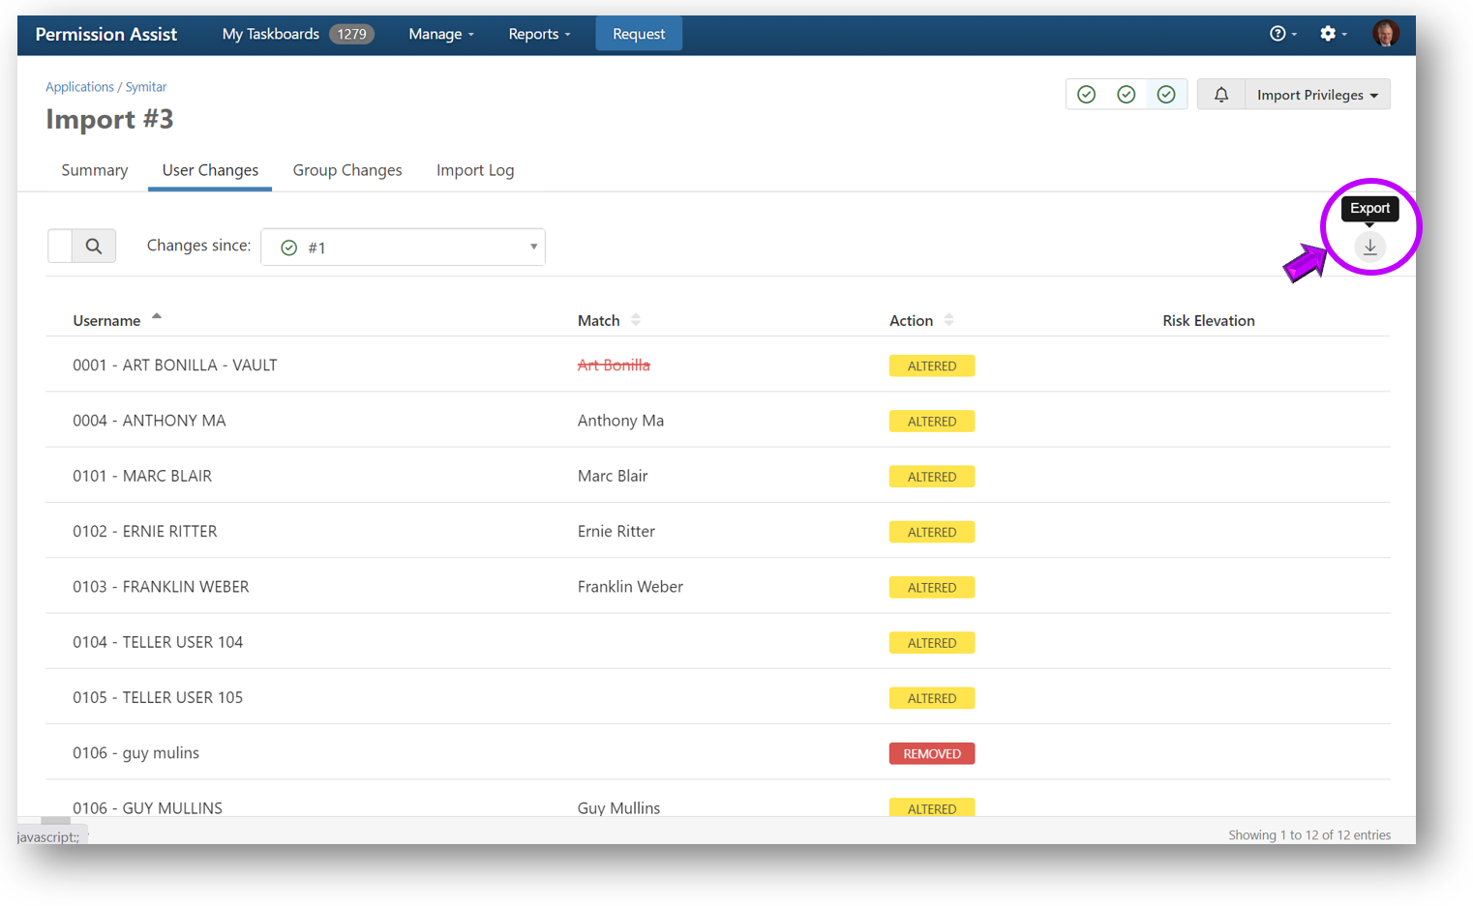Open the Manage menu
This screenshot has height=906, width=1473.
[x=440, y=34]
